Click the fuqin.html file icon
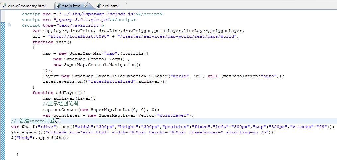337x160 pixels. 58,6
